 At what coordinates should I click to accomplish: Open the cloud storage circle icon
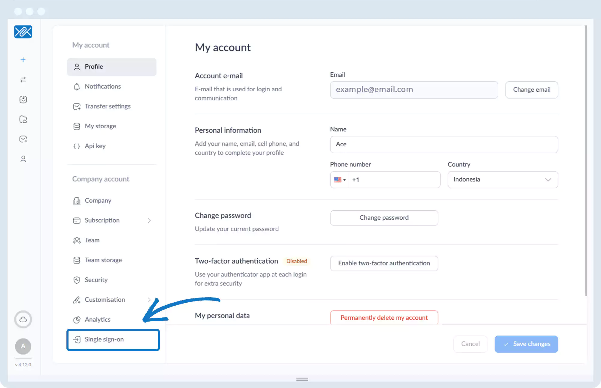[x=23, y=319]
